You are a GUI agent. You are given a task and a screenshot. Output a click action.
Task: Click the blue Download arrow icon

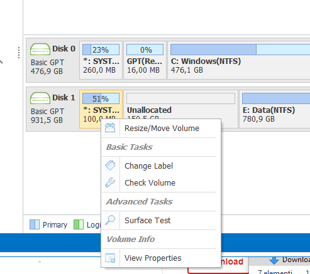pos(274,260)
